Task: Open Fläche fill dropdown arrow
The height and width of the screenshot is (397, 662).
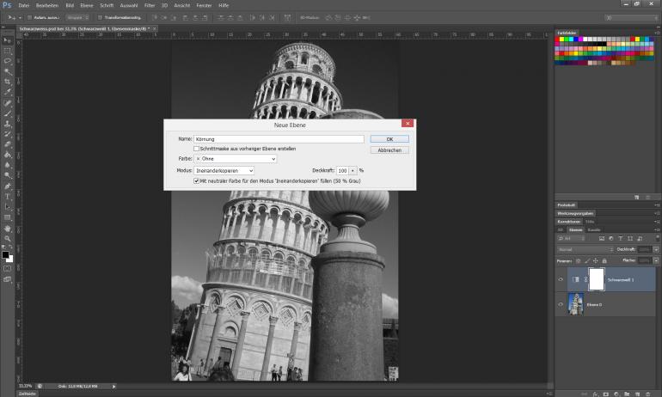Action: click(x=656, y=260)
